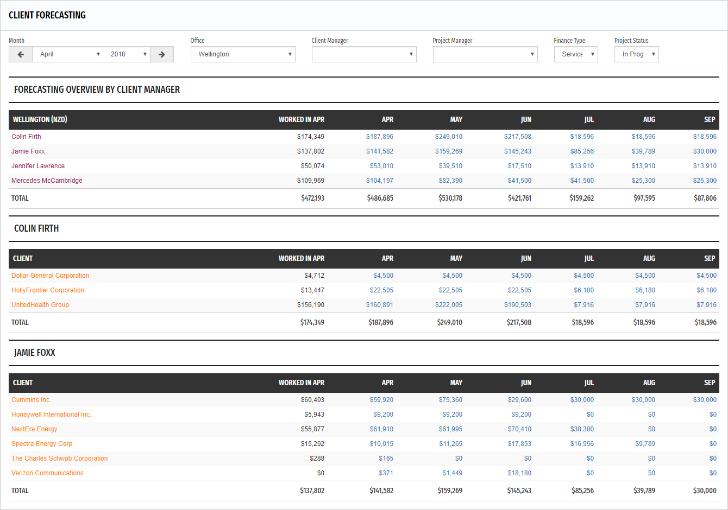Click Spectra Energy Corp APR value $10,015
Image resolution: width=728 pixels, height=510 pixels.
381,444
